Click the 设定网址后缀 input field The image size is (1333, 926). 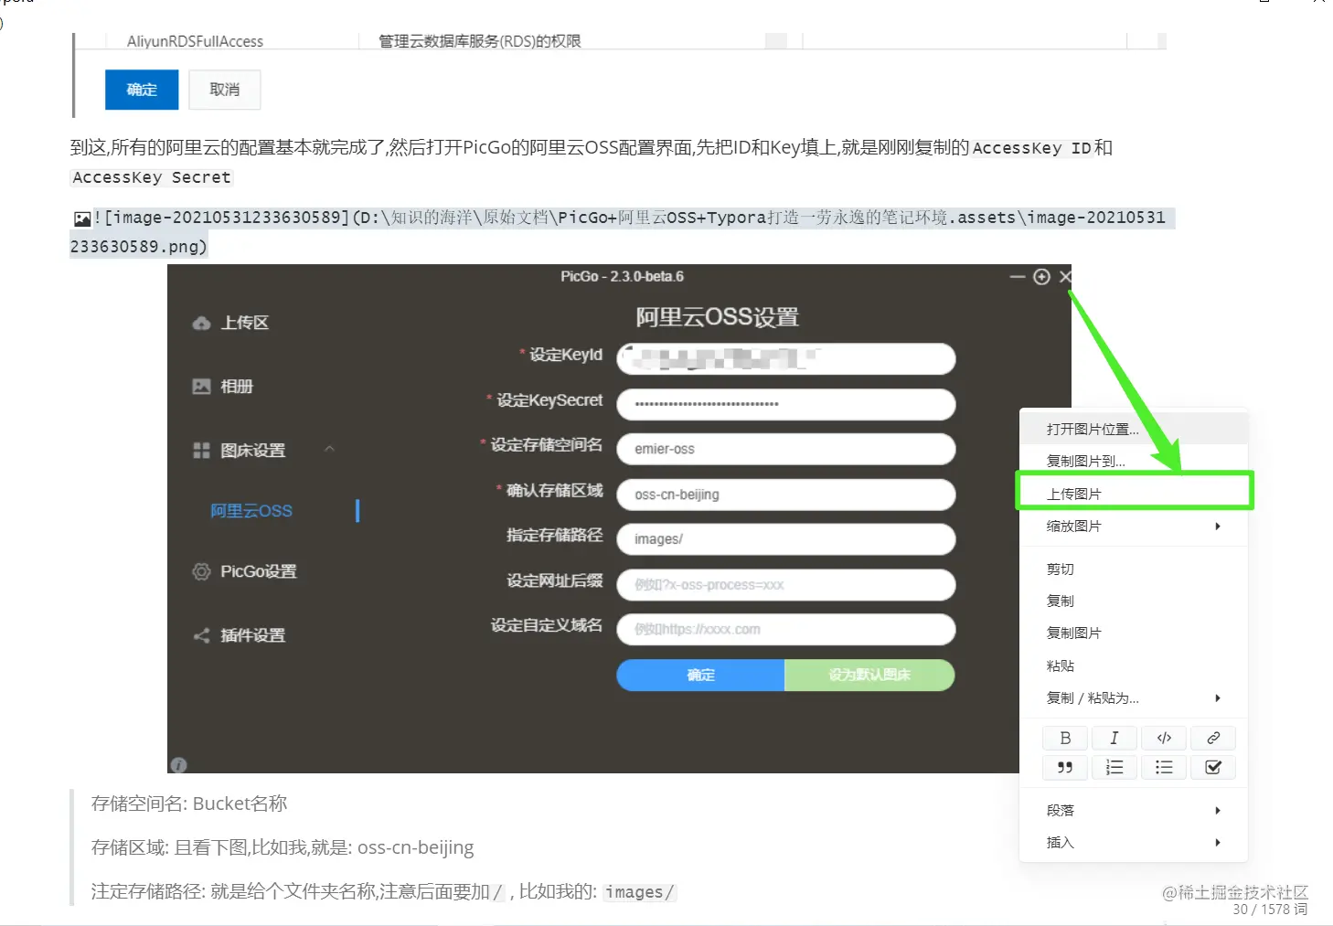tap(786, 585)
